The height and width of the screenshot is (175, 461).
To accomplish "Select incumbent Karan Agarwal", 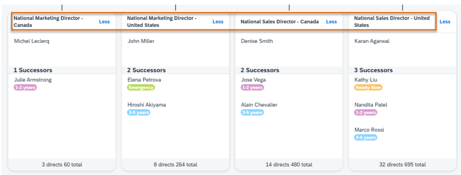I will [372, 41].
